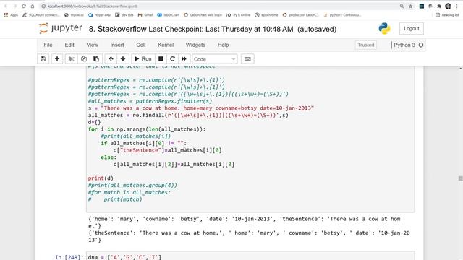Click the kernel idle circle indicator
The image size is (463, 260).
[421, 45]
